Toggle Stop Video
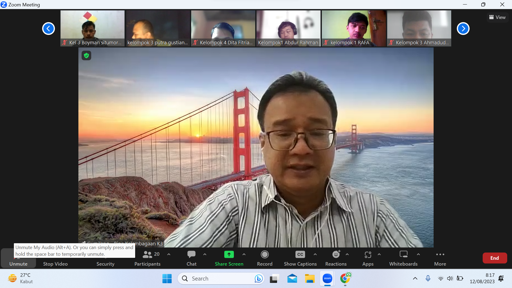This screenshot has width=512, height=288. (x=55, y=263)
